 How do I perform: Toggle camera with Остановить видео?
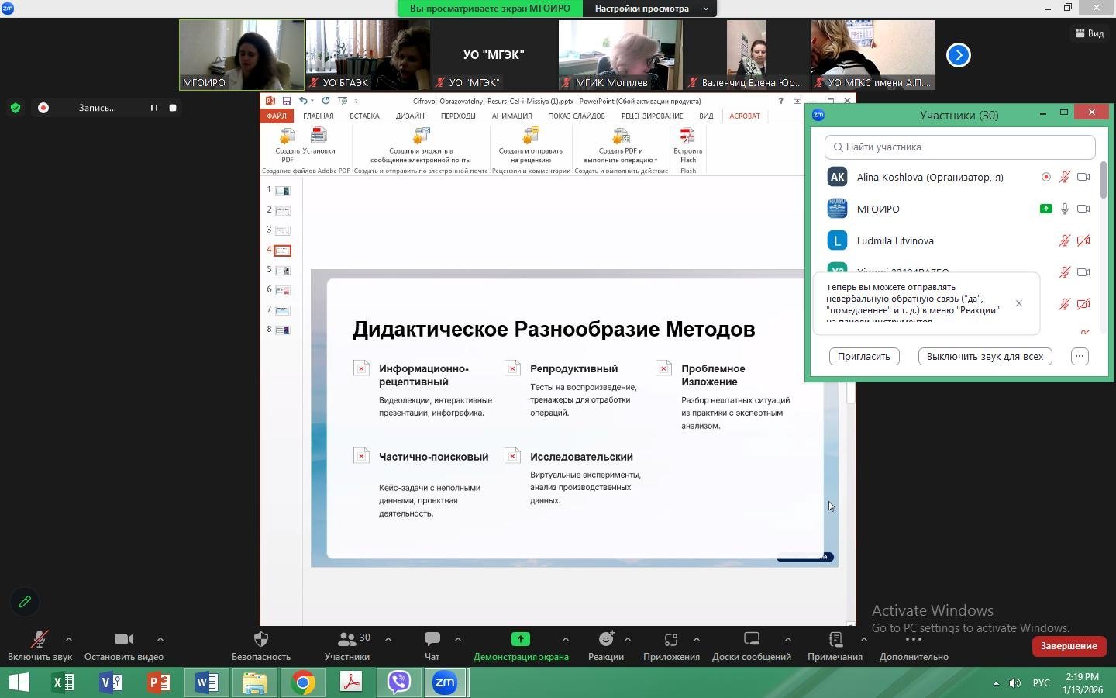tap(123, 640)
